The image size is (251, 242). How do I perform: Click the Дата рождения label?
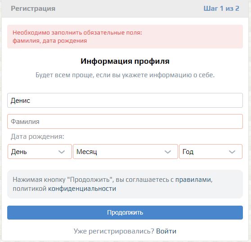click(37, 137)
